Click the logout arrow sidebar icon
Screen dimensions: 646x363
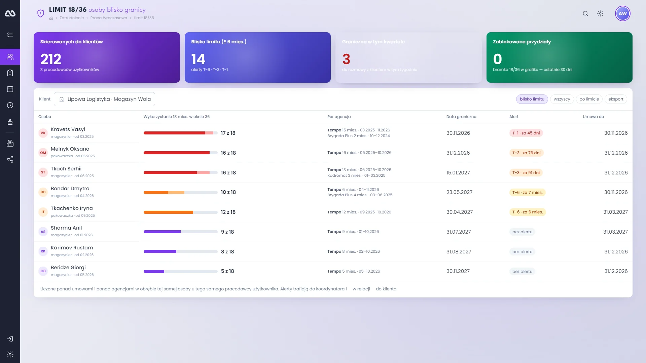point(10,339)
